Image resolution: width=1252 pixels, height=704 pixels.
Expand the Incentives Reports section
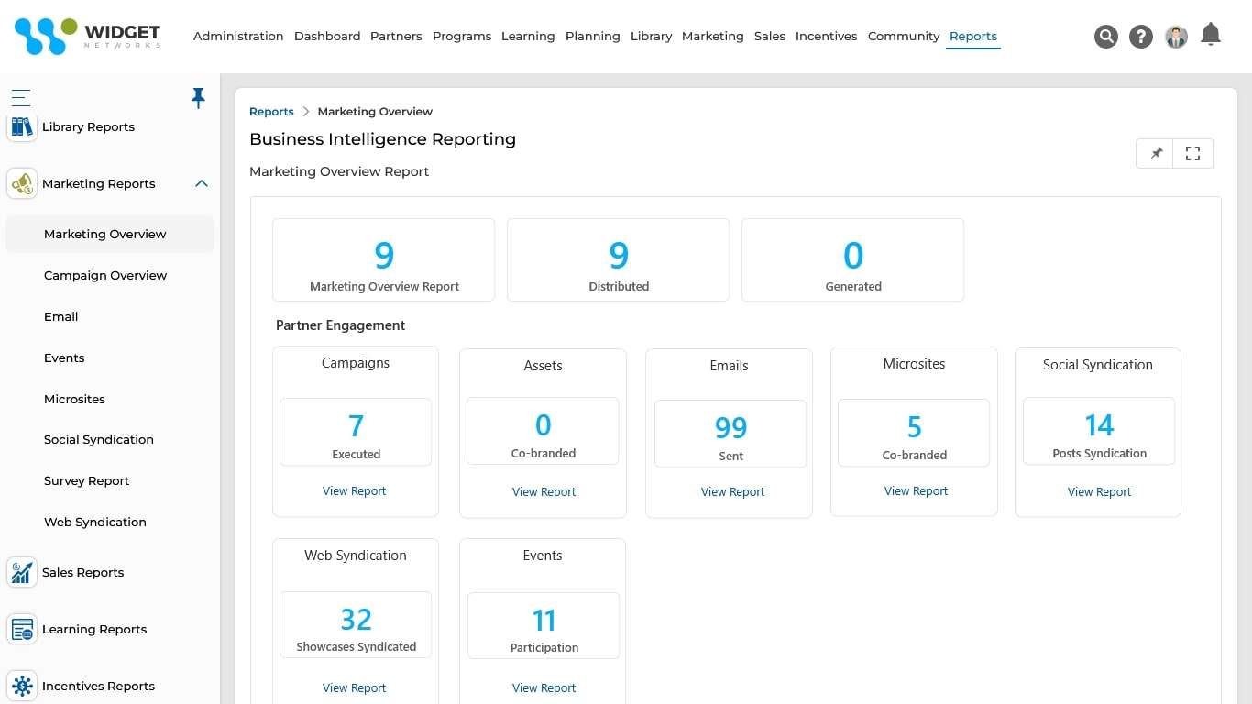coord(98,687)
